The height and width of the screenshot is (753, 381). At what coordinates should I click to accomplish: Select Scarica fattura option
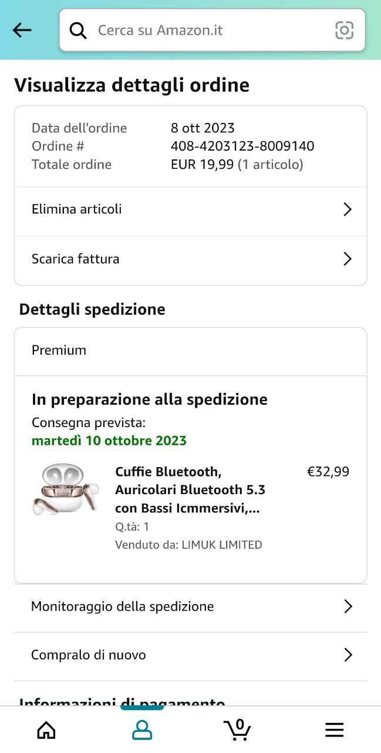[76, 259]
